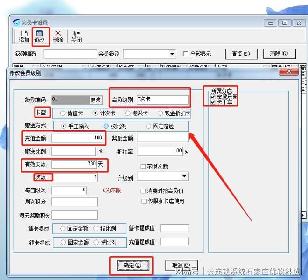
Task: Click the 删除 (Delete) toolbar icon
Action: tap(58, 36)
